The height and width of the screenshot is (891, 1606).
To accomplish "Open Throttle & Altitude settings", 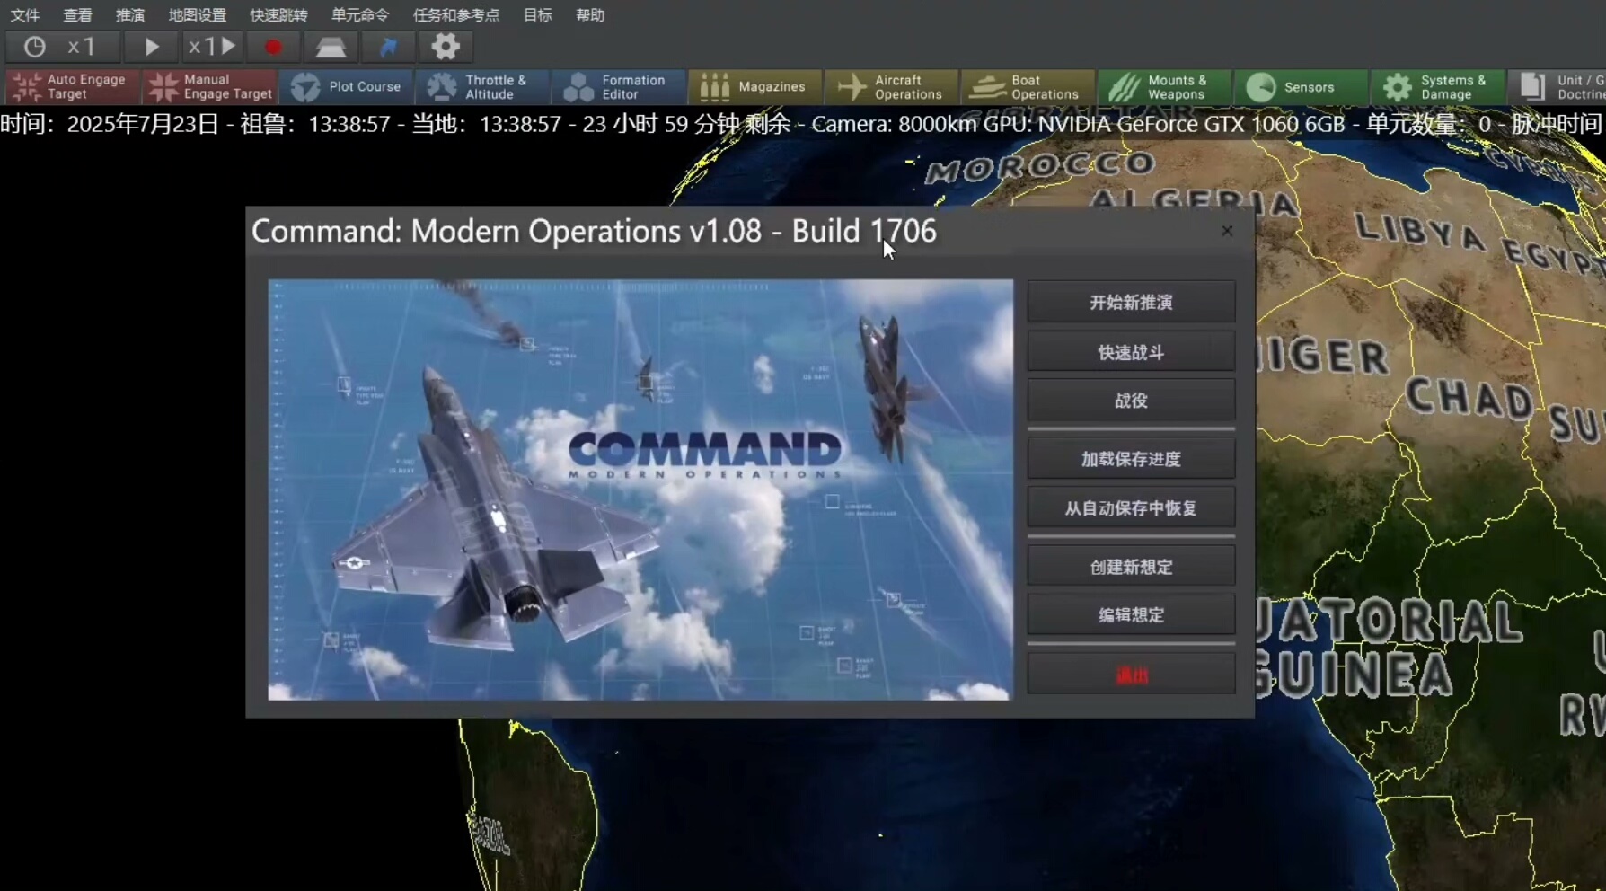I will click(x=482, y=87).
